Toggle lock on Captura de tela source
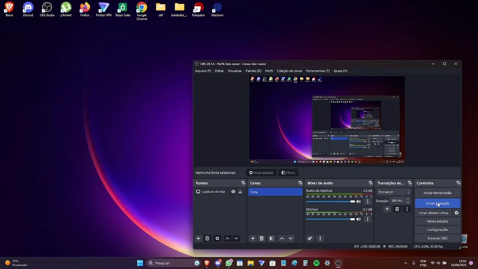 tap(240, 192)
